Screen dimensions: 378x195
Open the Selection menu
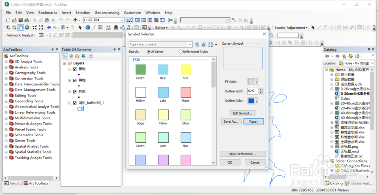(x=83, y=12)
